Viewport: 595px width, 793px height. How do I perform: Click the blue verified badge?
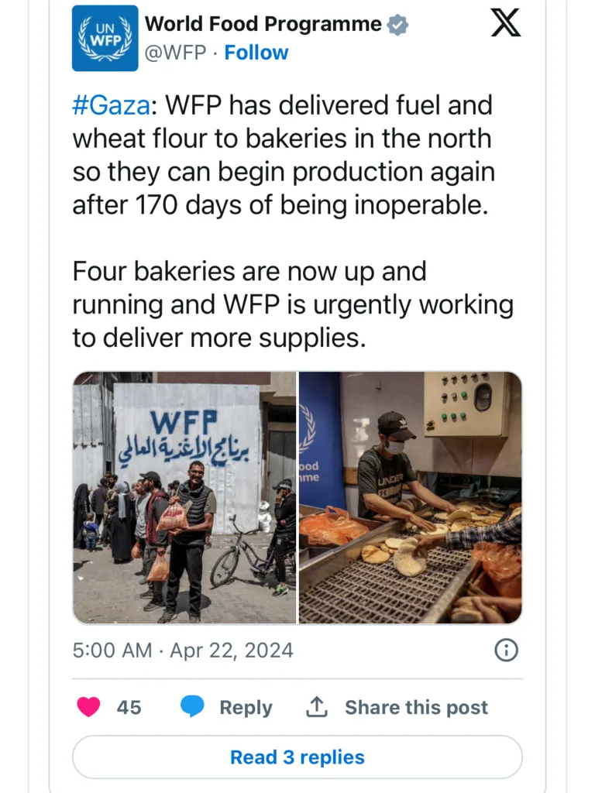click(398, 25)
